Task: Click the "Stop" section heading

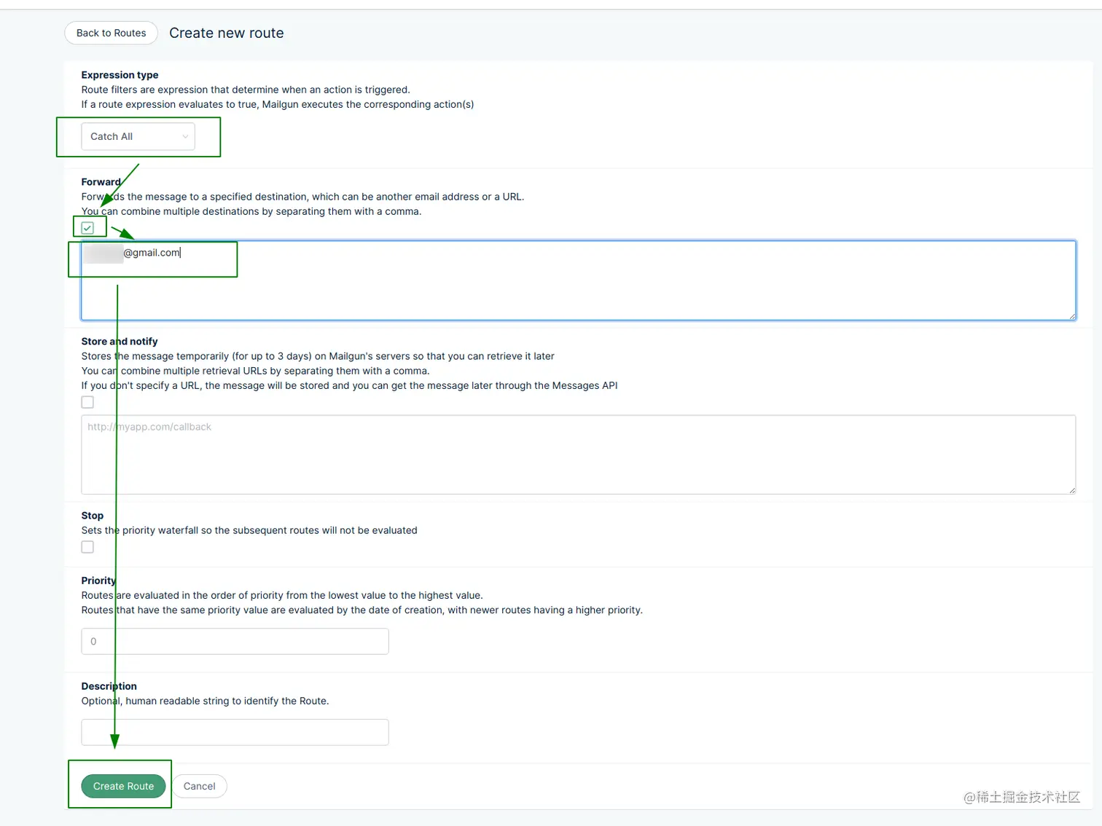Action: pos(93,516)
